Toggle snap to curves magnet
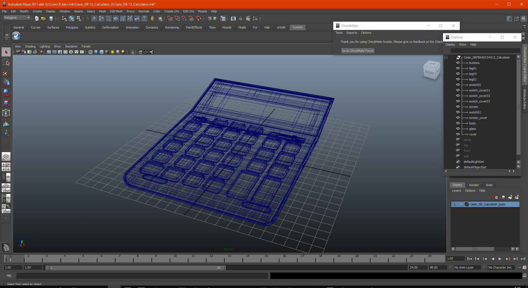The width and height of the screenshot is (528, 288). (177, 18)
